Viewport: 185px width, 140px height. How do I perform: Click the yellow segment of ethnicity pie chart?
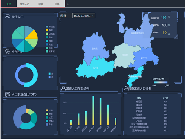tap(32, 35)
